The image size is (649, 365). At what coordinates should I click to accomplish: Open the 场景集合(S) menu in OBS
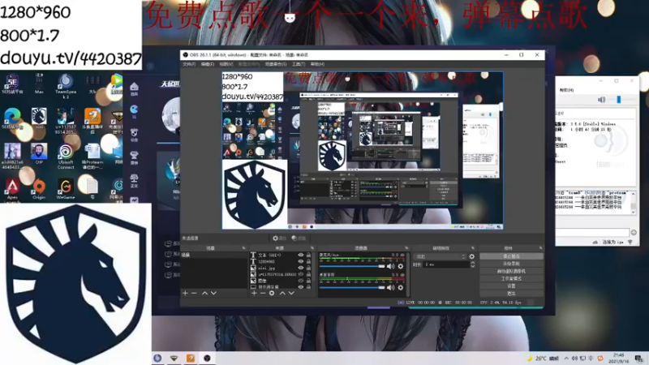276,64
